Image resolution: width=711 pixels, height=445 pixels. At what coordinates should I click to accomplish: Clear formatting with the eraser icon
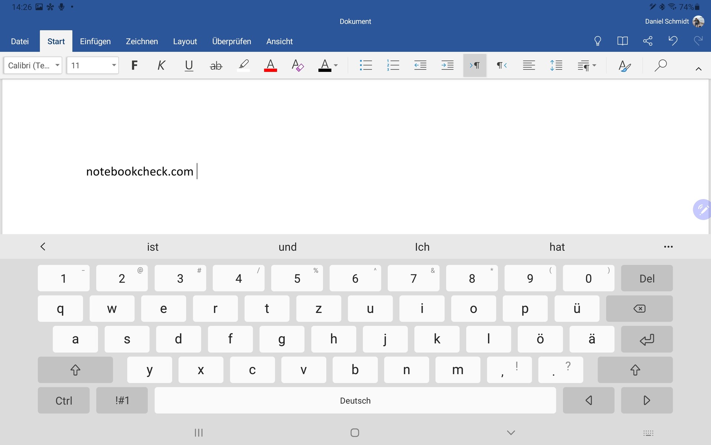click(x=297, y=66)
